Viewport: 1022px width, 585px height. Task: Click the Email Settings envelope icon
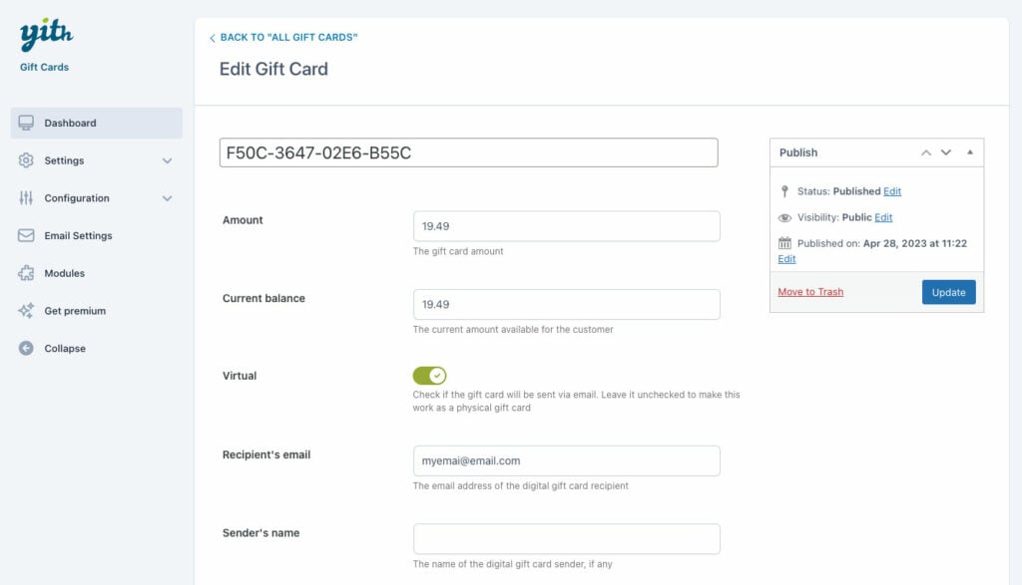tap(26, 235)
